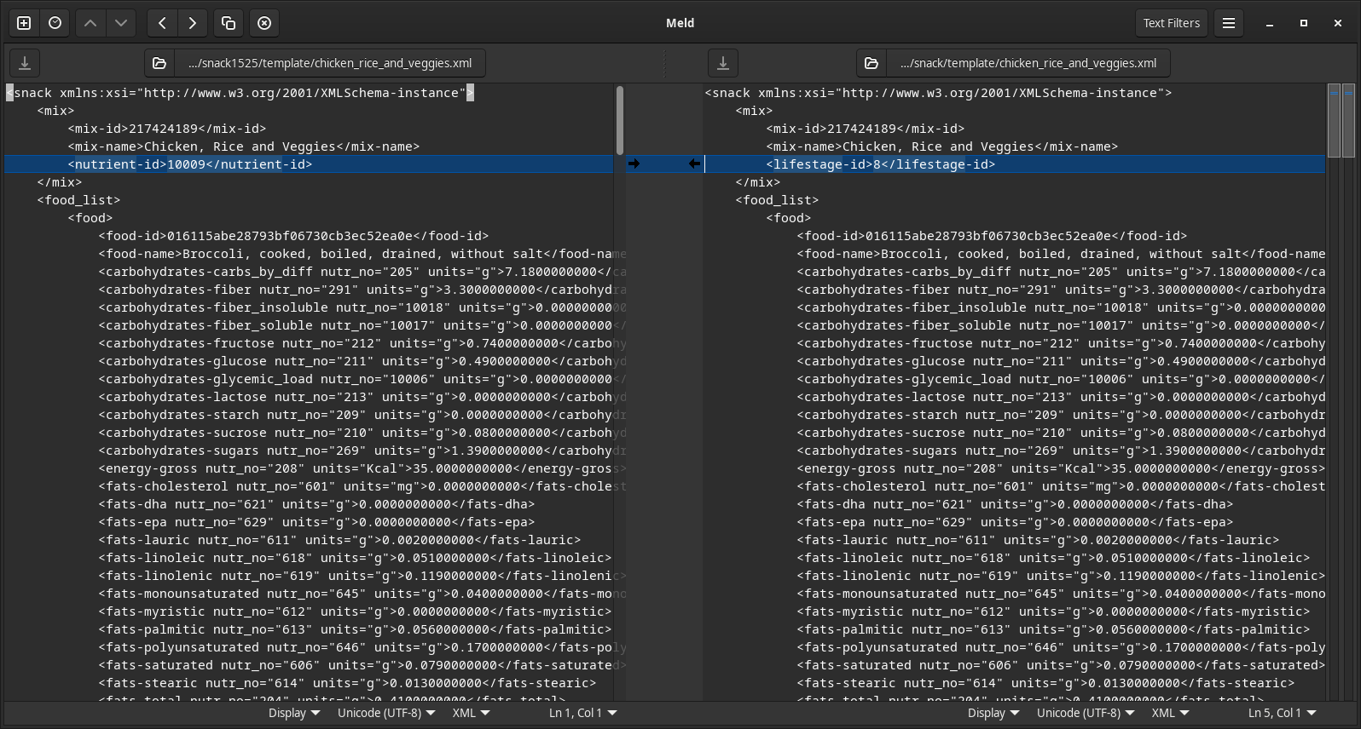Click the right pane vertical scrollbar thumb
The height and width of the screenshot is (729, 1361).
(1335, 120)
